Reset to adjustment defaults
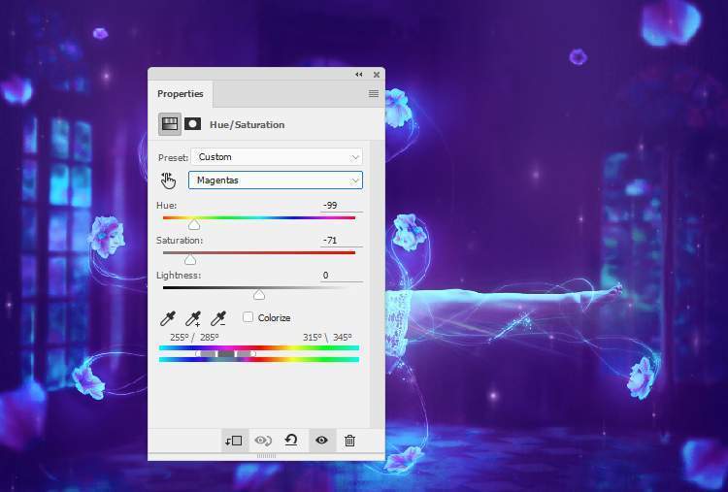The width and height of the screenshot is (728, 492). tap(291, 440)
